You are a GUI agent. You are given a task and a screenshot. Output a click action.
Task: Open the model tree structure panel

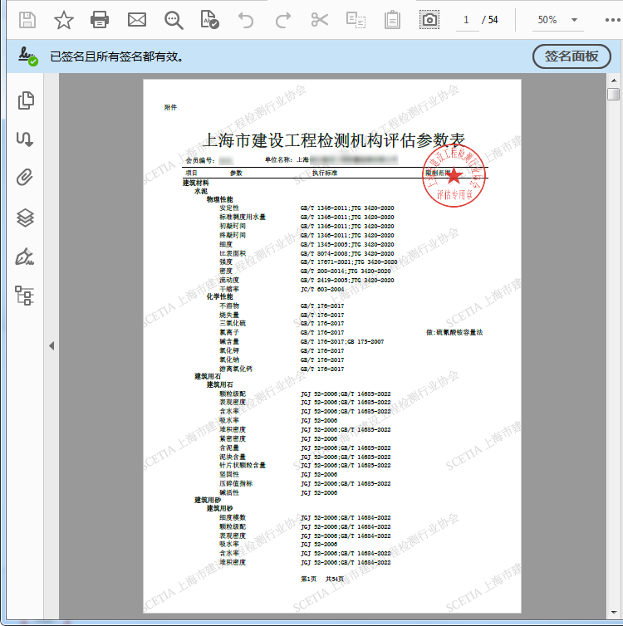tap(26, 295)
